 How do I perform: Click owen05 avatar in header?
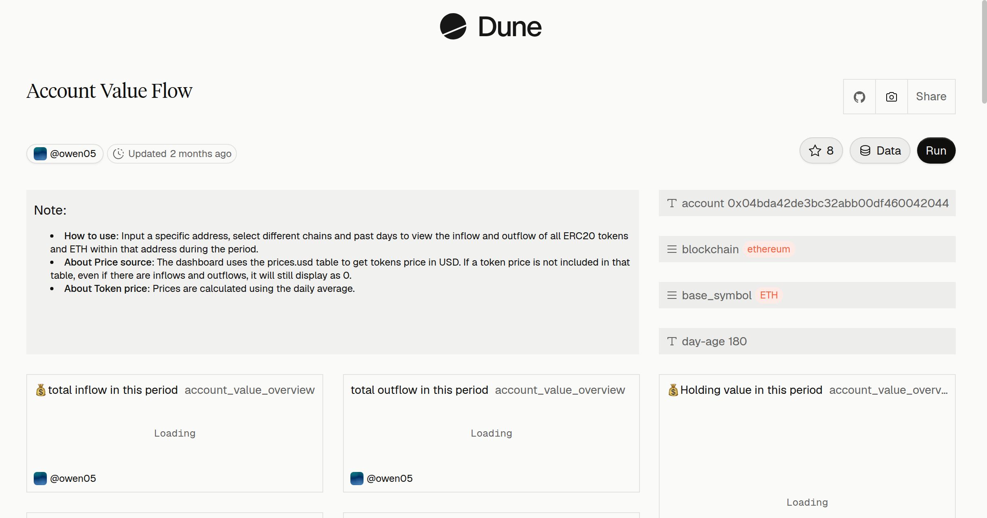point(40,154)
